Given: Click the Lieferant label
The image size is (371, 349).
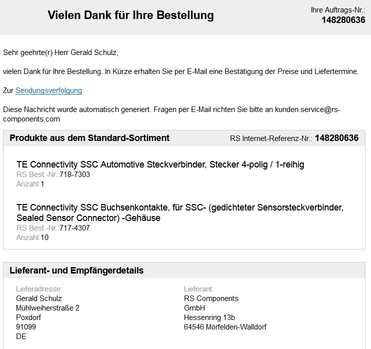Looking at the screenshot, I should pyautogui.click(x=199, y=289).
